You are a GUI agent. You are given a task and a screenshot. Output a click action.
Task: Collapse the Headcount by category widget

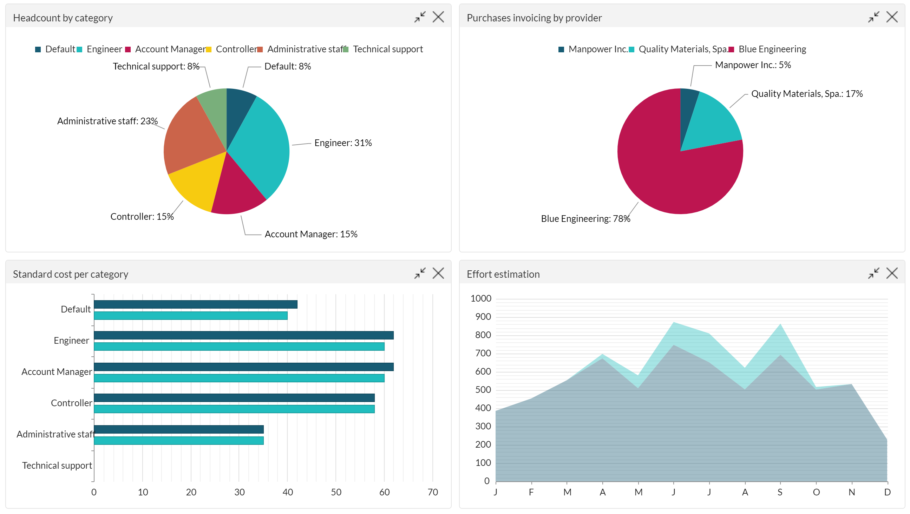tap(420, 17)
